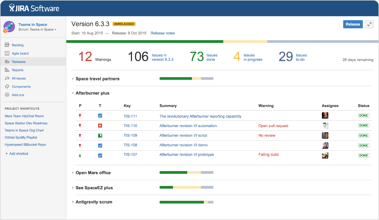
Task: Click the story type icon for TIS-109
Action: click(x=100, y=135)
